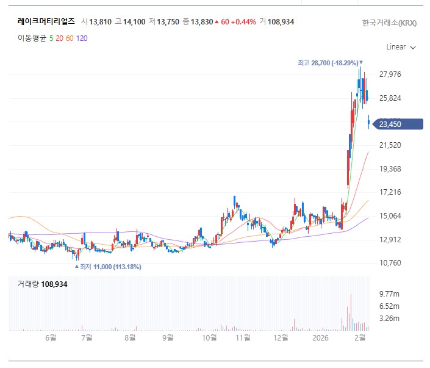Click the 27,976 price axis label
Image resolution: width=430 pixels, height=368 pixels.
(x=390, y=74)
